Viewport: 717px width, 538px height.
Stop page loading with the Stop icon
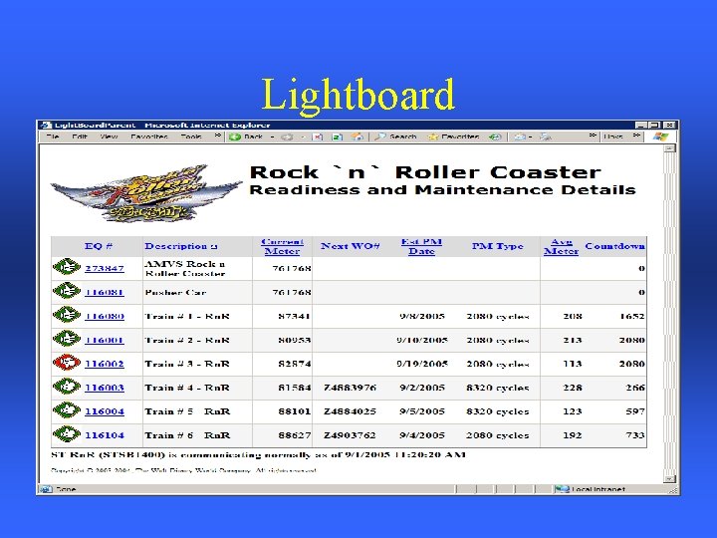(318, 136)
